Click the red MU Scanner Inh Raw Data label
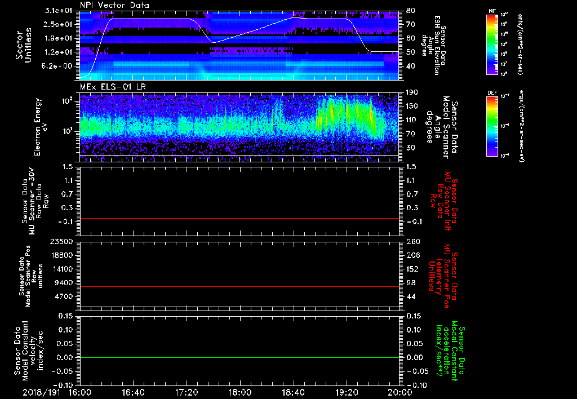Screen dimensions: 577x399 point(444,201)
